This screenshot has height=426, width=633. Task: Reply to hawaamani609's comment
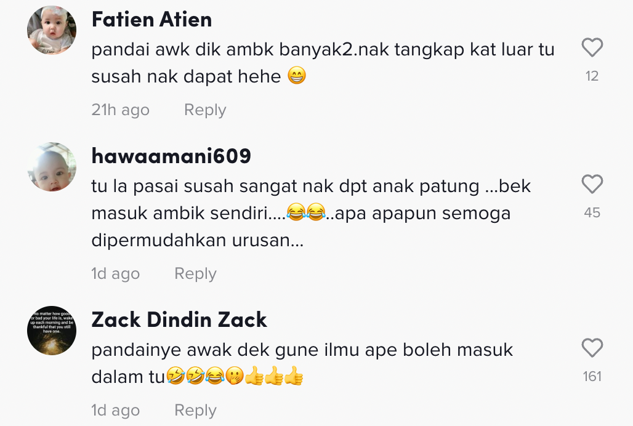click(x=195, y=273)
